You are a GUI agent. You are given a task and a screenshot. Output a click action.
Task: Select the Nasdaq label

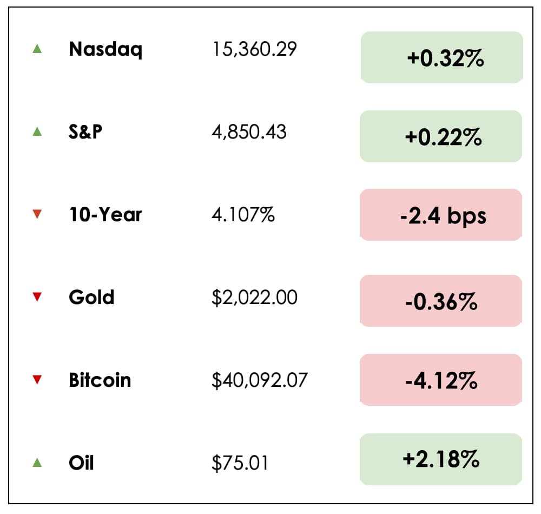pos(105,50)
